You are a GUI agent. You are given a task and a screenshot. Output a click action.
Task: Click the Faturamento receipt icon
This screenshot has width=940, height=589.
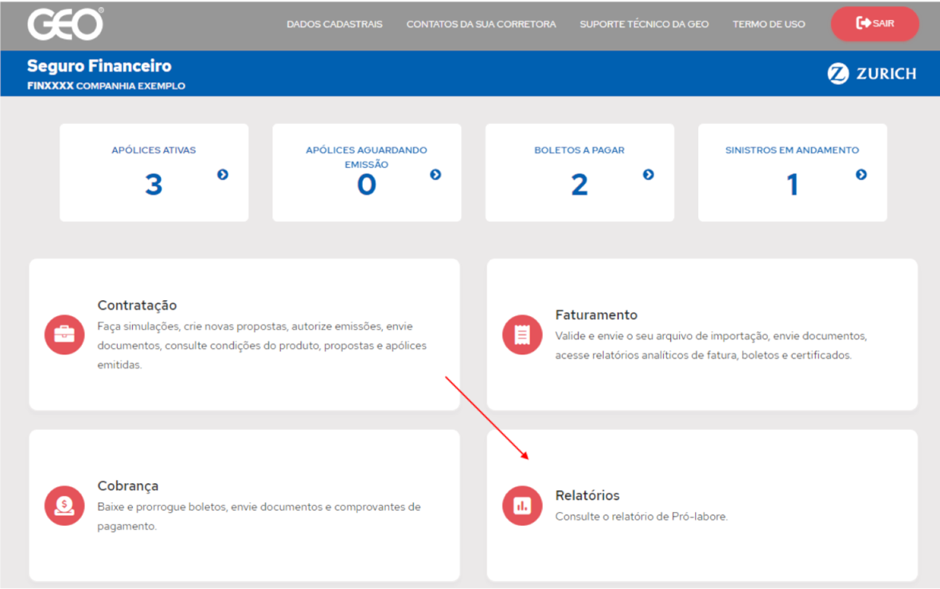(522, 334)
